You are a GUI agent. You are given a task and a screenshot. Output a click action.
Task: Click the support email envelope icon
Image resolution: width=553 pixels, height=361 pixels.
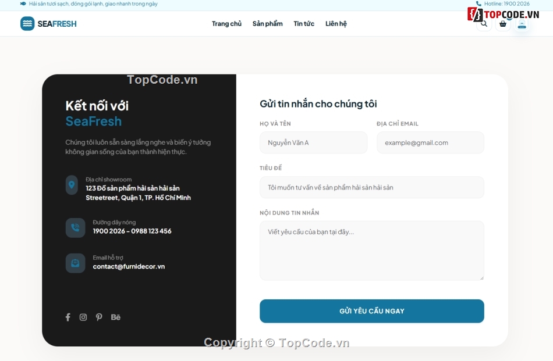point(75,263)
